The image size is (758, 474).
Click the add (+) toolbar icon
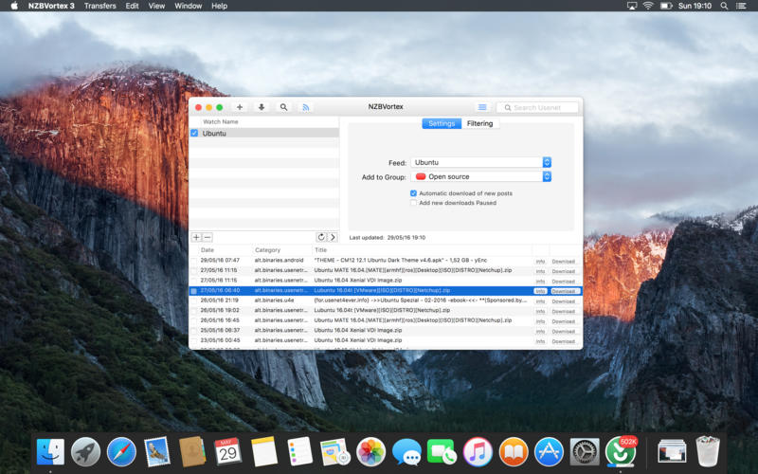coord(240,107)
